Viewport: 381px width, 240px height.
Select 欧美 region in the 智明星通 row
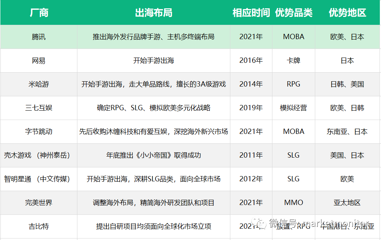[347, 179]
